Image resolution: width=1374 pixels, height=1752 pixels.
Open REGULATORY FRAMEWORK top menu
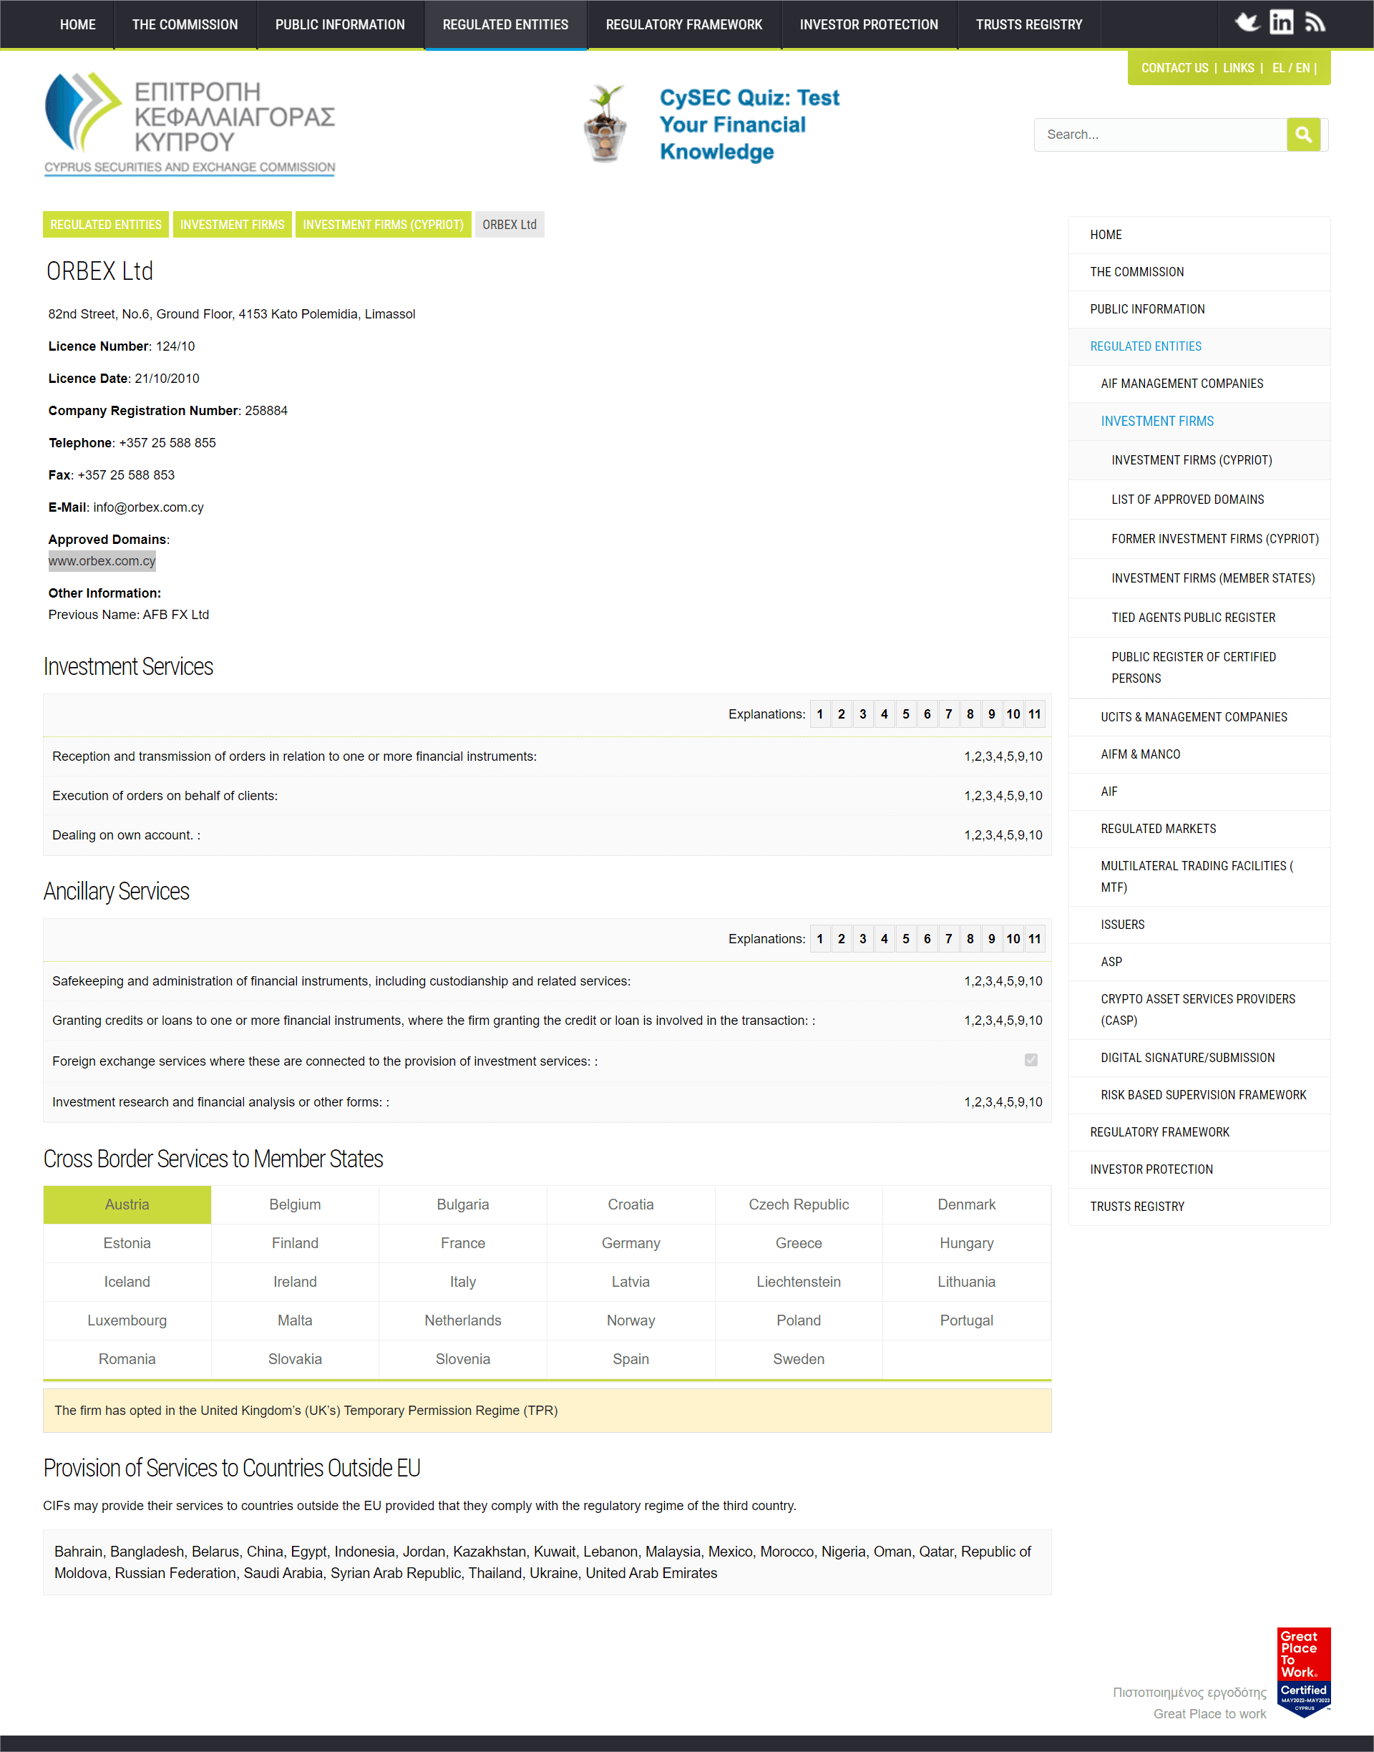(x=684, y=24)
